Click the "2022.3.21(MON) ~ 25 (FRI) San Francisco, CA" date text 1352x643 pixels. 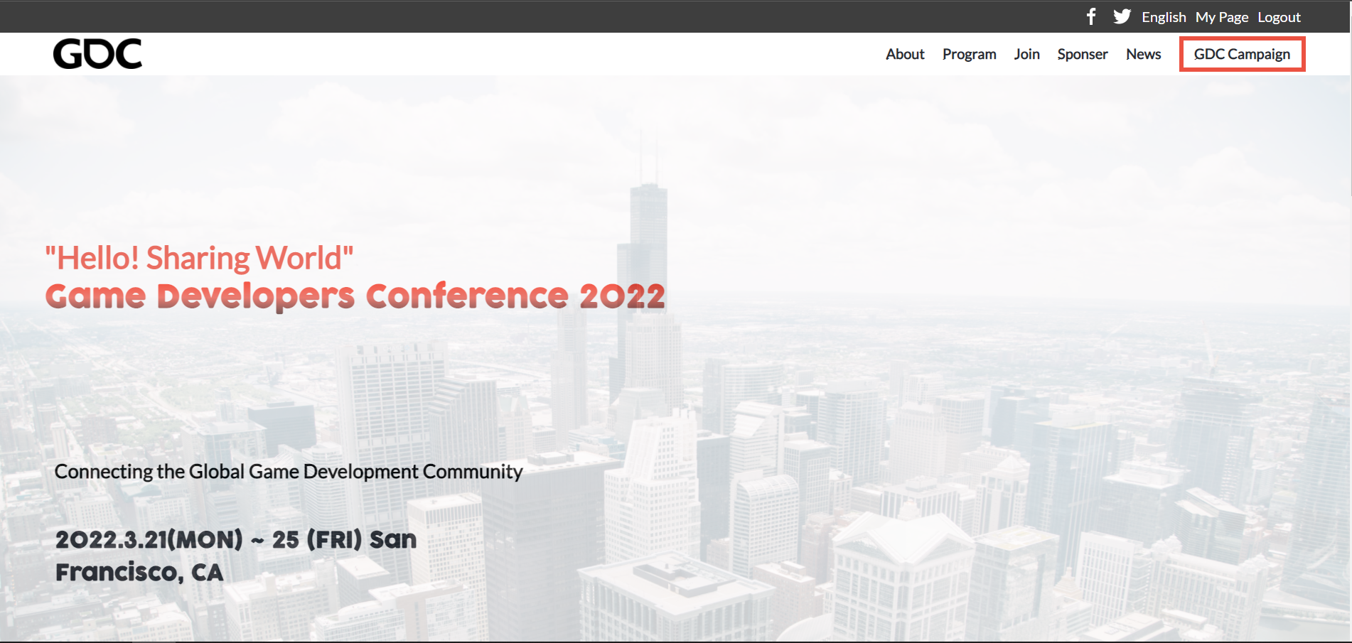236,556
